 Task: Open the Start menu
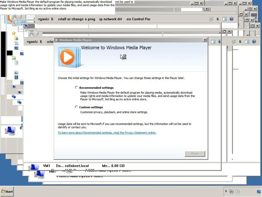[x=7, y=191]
